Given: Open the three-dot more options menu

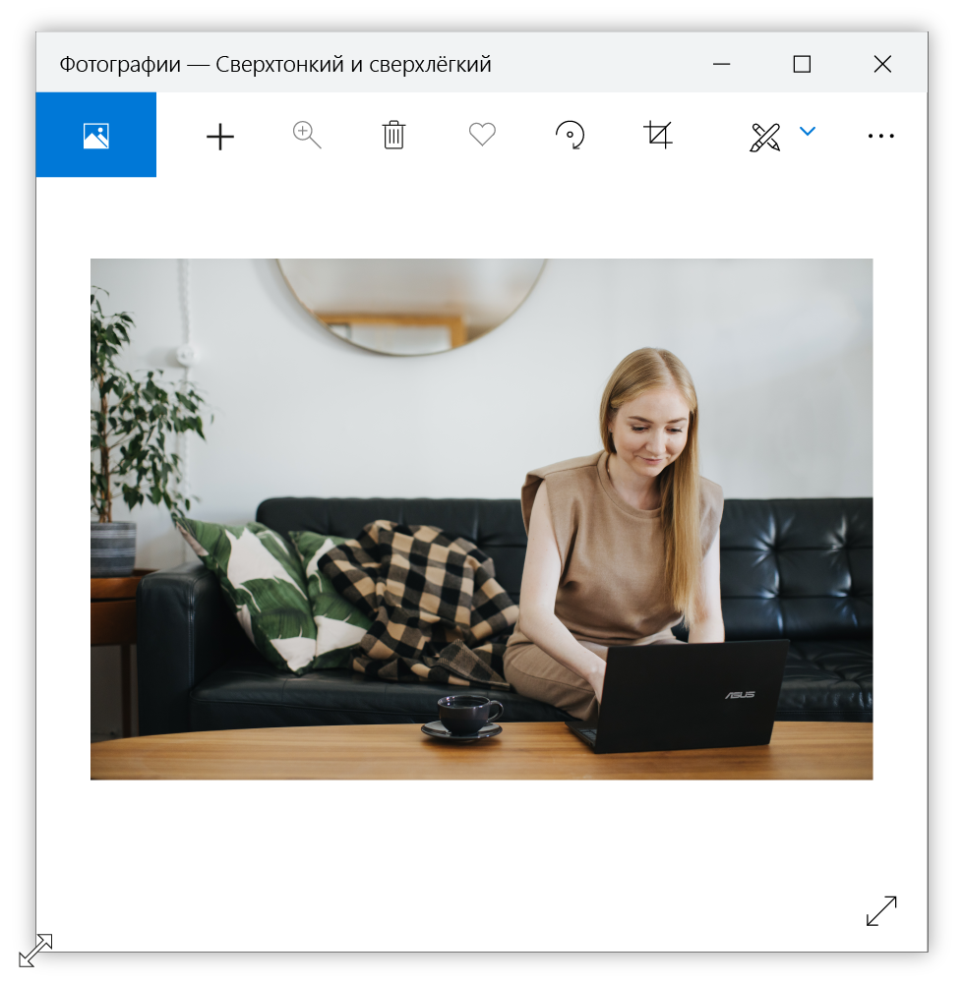Looking at the screenshot, I should (x=881, y=136).
